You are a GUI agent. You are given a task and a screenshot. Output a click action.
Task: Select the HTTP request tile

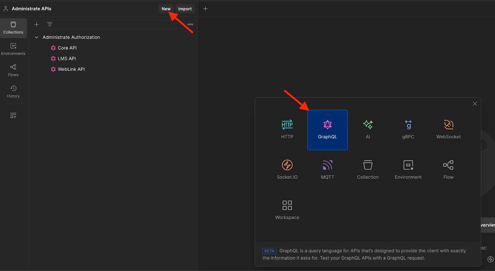pyautogui.click(x=287, y=130)
